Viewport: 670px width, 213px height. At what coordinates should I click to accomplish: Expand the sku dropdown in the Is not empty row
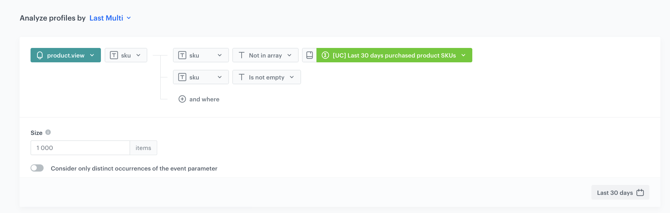201,77
